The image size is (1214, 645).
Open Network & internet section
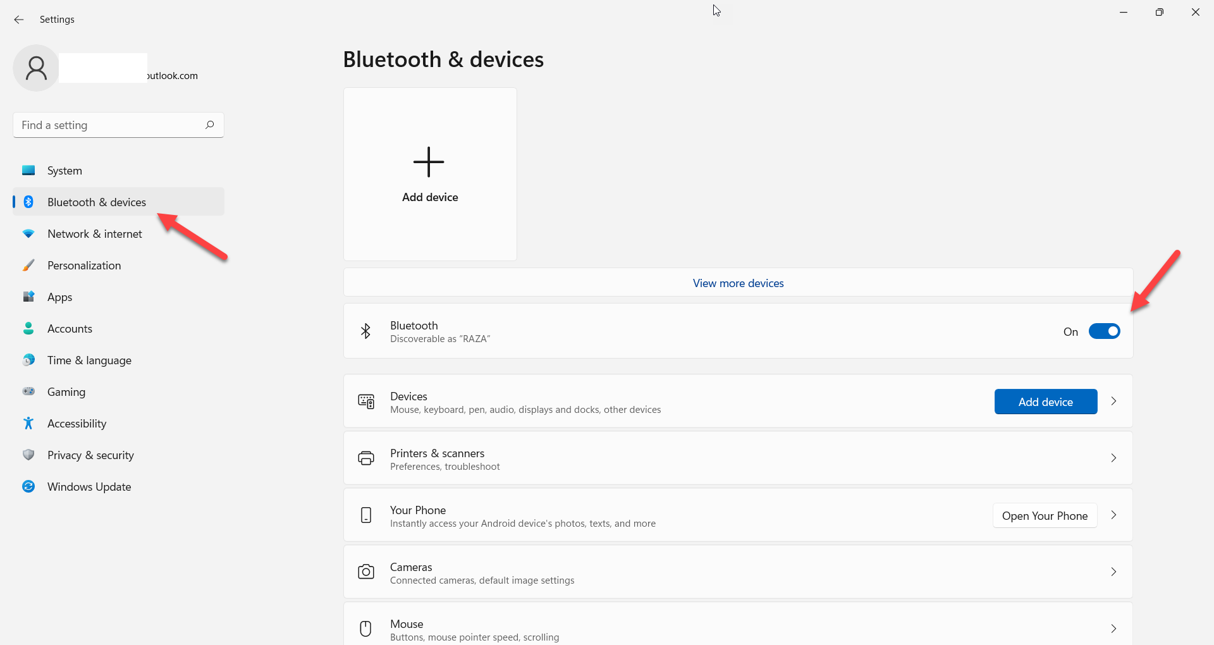coord(95,234)
